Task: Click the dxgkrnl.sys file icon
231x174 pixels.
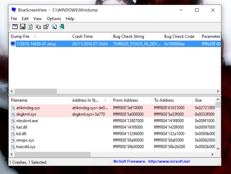Action: [13, 114]
